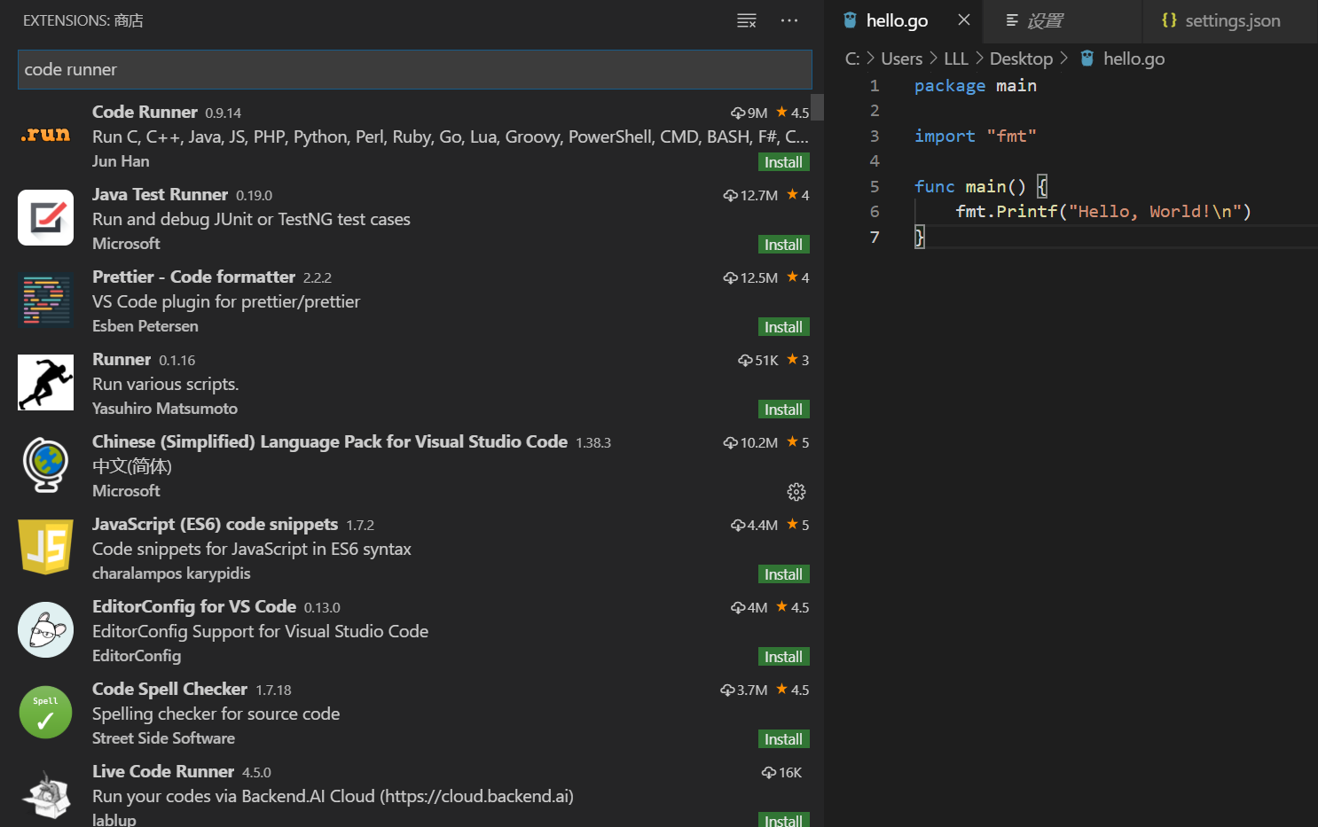Click the extensions search input field

pyautogui.click(x=414, y=69)
